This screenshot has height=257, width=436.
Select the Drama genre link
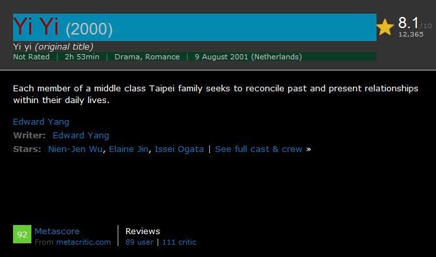pyautogui.click(x=128, y=57)
